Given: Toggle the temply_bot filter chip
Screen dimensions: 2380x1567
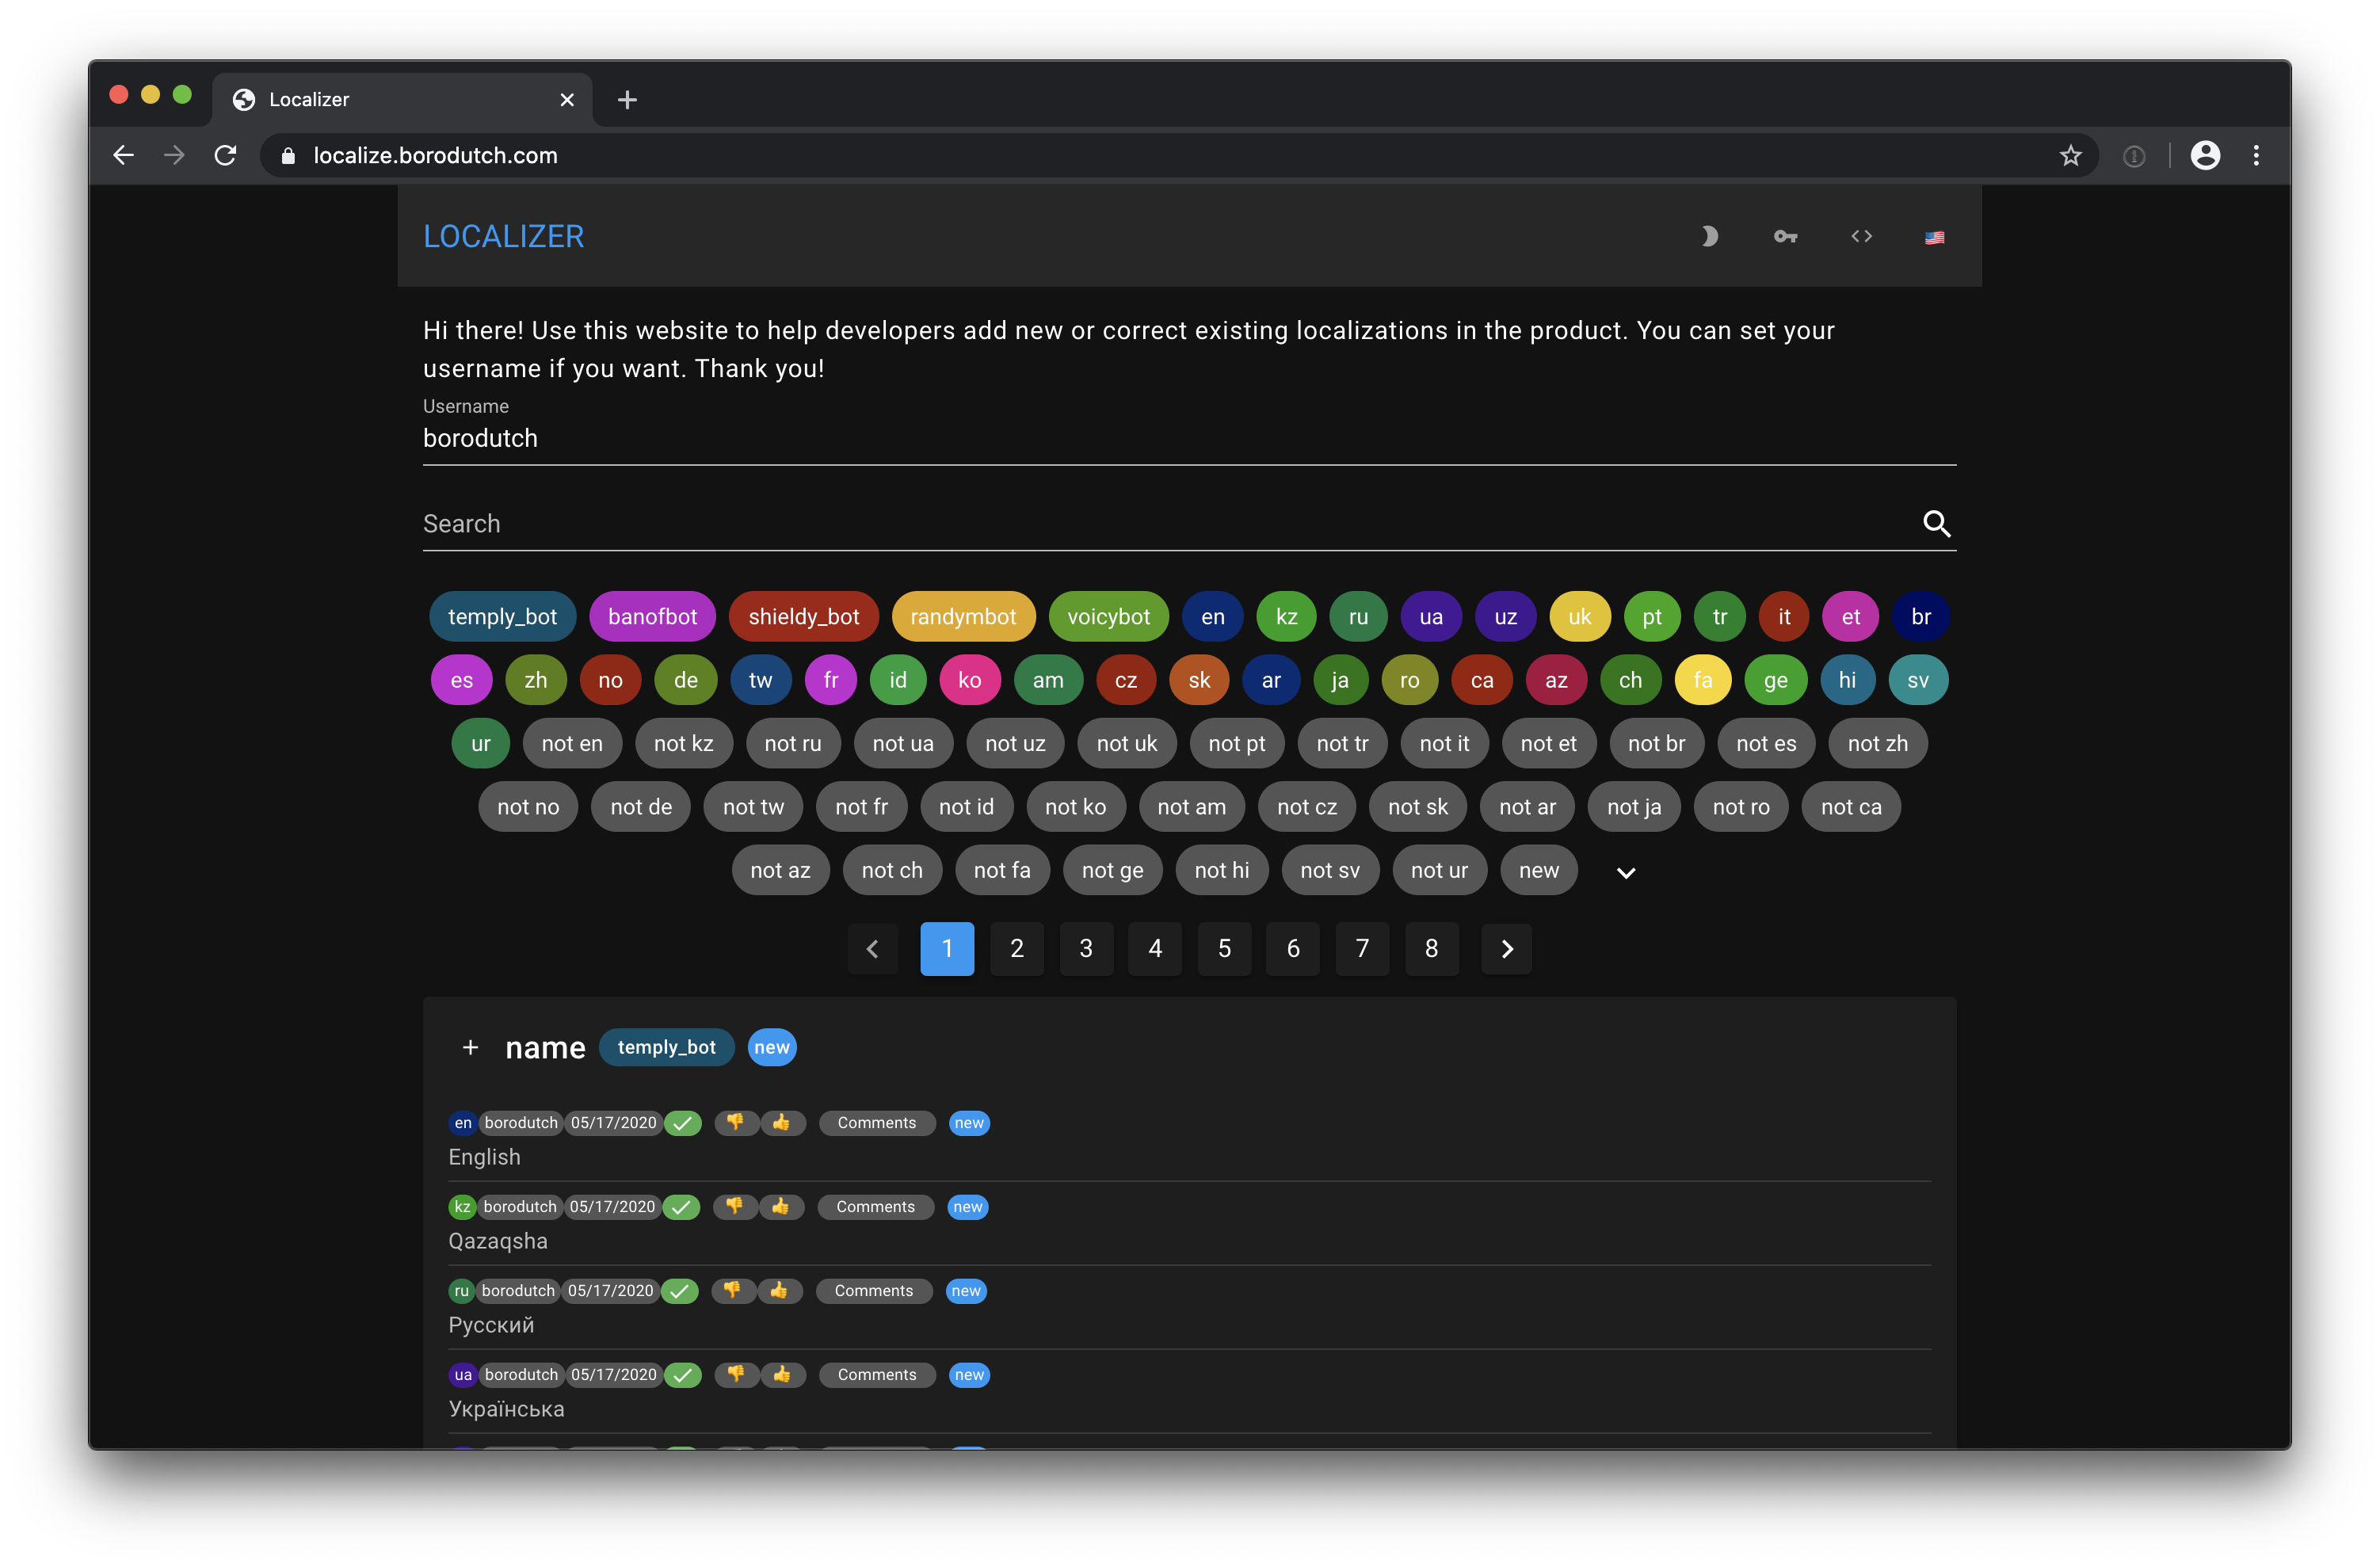Looking at the screenshot, I should pos(502,617).
